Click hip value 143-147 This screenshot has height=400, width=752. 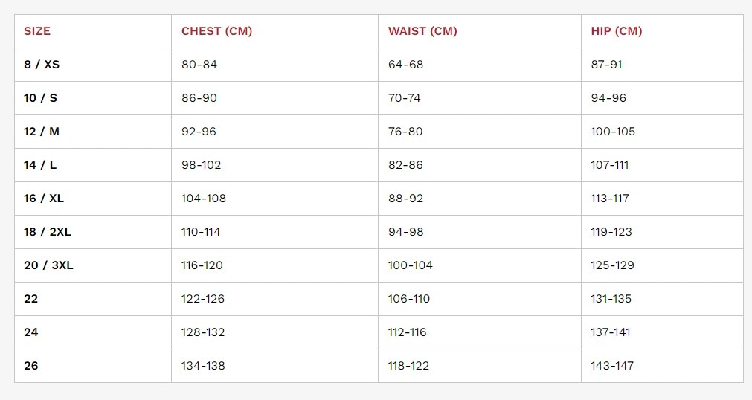pos(612,366)
